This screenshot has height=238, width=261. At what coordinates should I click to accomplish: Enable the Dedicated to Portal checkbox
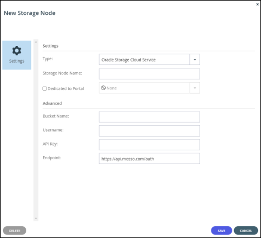pos(45,88)
